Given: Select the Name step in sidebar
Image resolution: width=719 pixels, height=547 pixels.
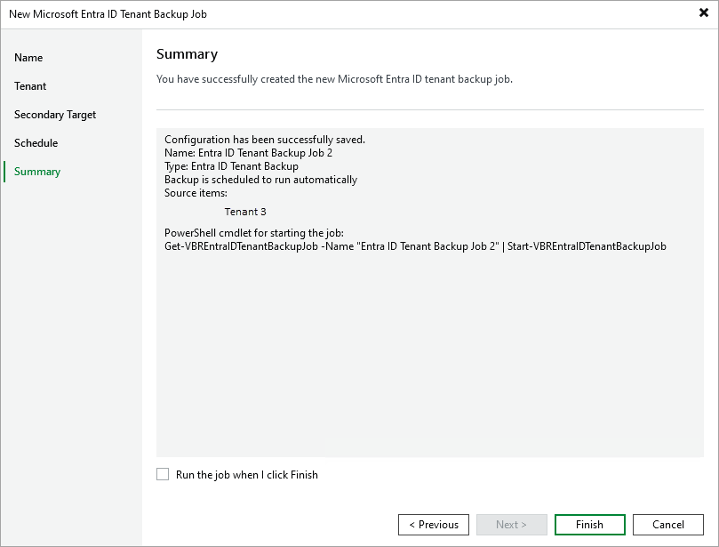Looking at the screenshot, I should coord(28,57).
